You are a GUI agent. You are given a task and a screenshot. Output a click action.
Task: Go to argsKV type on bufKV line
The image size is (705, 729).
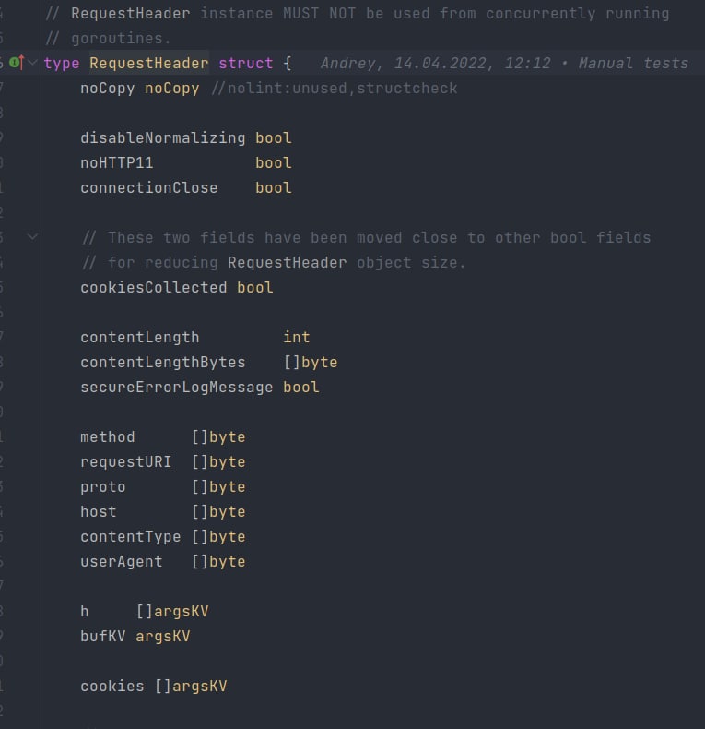click(162, 637)
